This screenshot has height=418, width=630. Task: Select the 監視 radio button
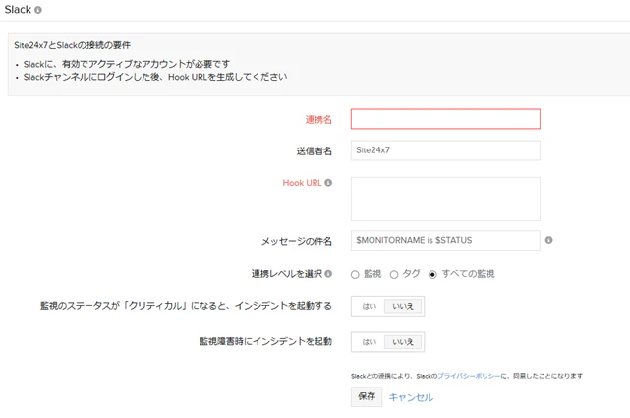point(355,275)
